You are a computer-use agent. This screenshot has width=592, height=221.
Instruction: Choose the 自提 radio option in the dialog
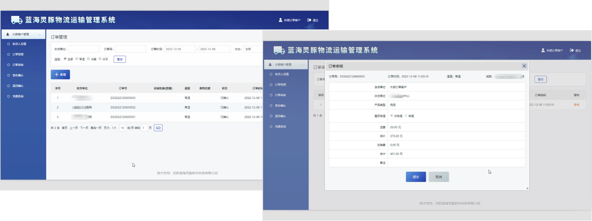point(406,116)
